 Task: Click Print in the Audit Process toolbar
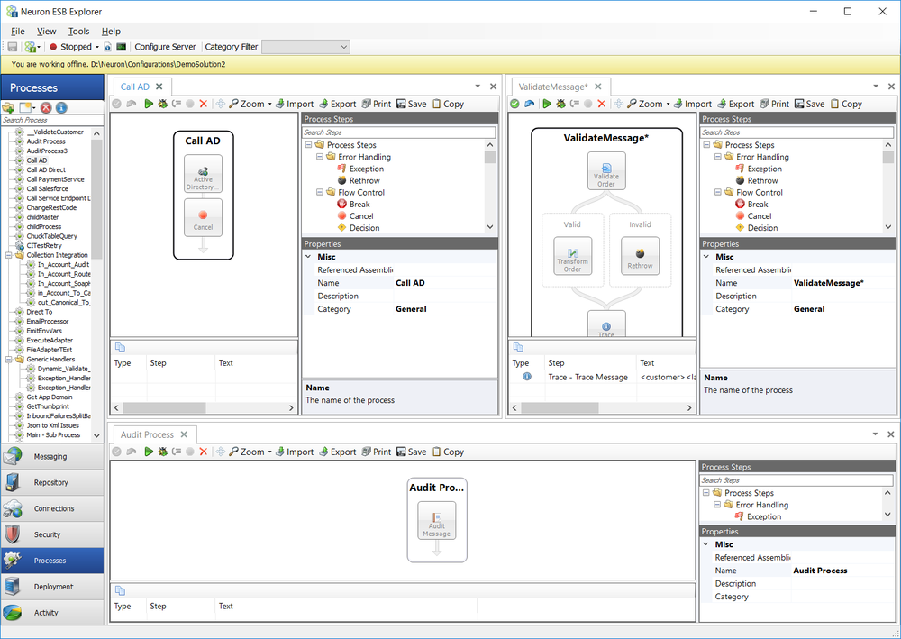pyautogui.click(x=377, y=452)
